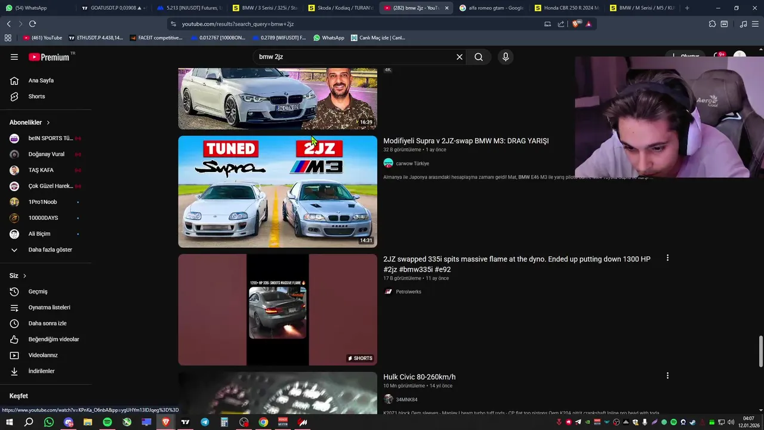Click the YouTube Premium logo
764x430 pixels.
(50, 57)
